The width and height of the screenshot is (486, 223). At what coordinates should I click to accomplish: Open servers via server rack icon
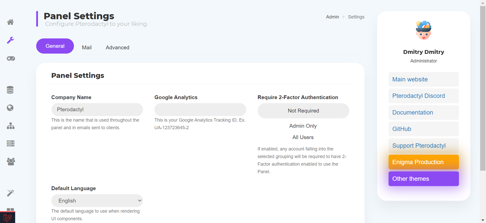click(11, 143)
